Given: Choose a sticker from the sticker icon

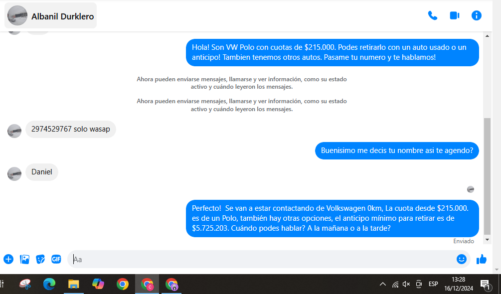Looking at the screenshot, I should coord(40,259).
